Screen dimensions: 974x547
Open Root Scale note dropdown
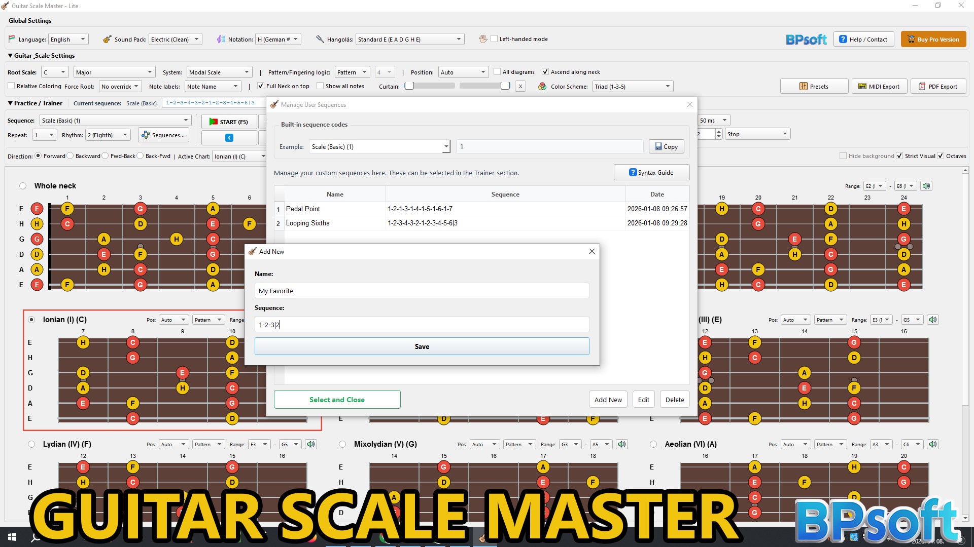[55, 72]
